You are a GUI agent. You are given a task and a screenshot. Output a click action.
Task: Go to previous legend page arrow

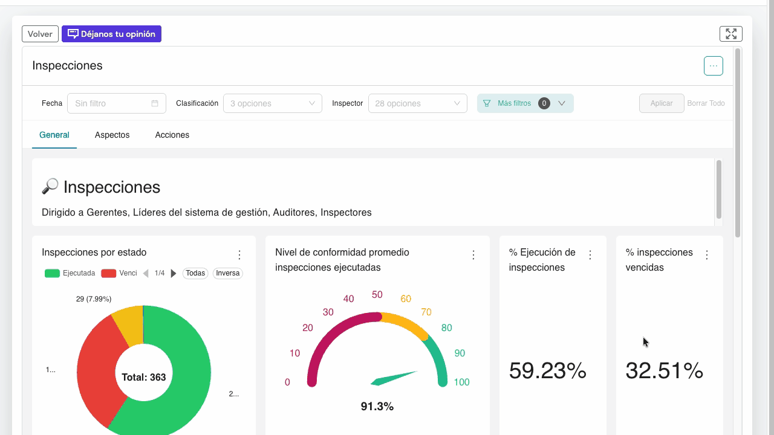[146, 273]
